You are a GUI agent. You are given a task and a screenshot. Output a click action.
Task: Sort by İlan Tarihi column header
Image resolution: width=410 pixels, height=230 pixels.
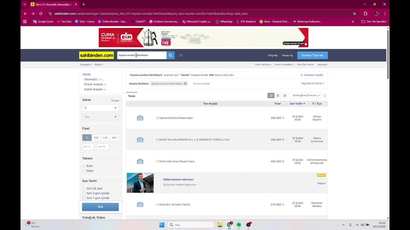[297, 103]
